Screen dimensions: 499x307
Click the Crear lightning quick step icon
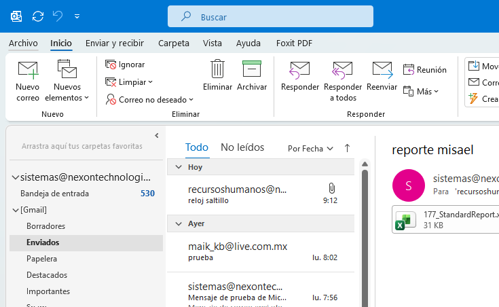tap(473, 98)
